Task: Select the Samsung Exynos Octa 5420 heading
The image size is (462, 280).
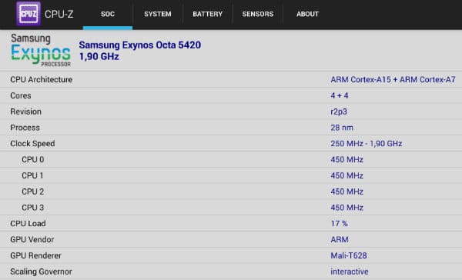Action: coord(140,45)
